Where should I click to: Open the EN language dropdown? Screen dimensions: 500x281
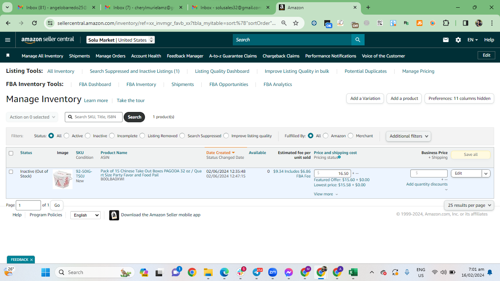click(x=473, y=40)
